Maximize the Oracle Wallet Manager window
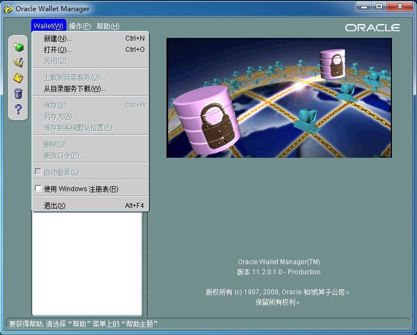The width and height of the screenshot is (417, 335). (379, 6)
